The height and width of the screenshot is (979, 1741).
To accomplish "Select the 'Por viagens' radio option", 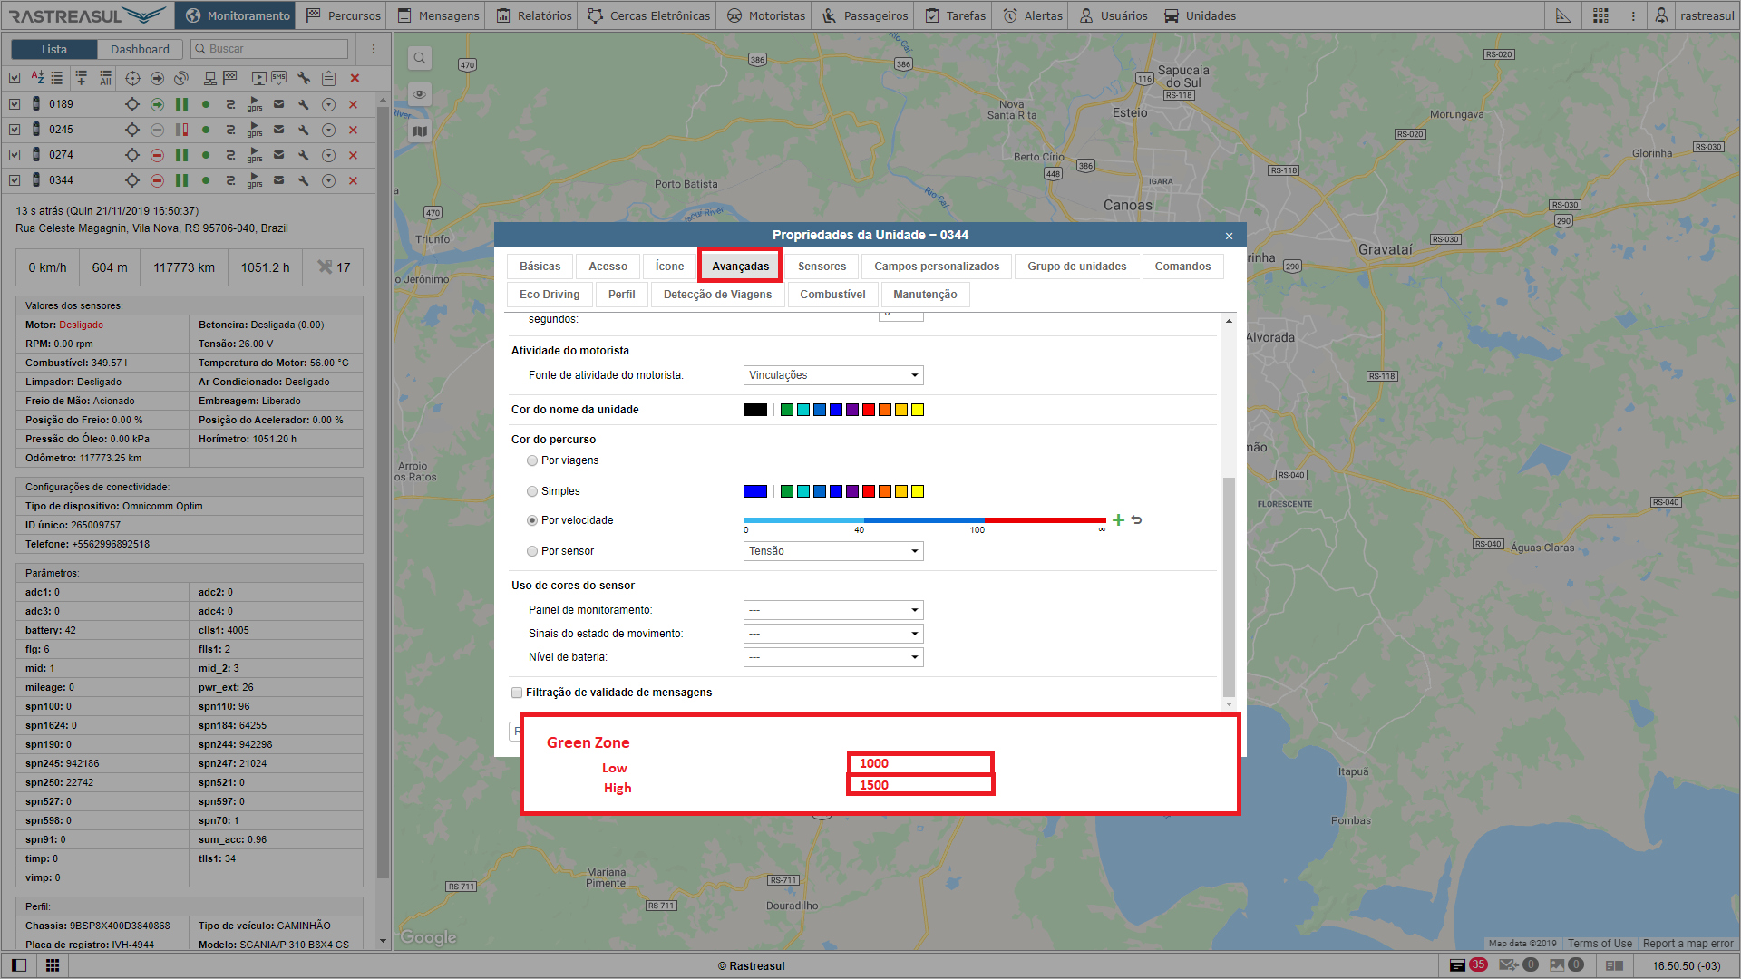I will 532,460.
